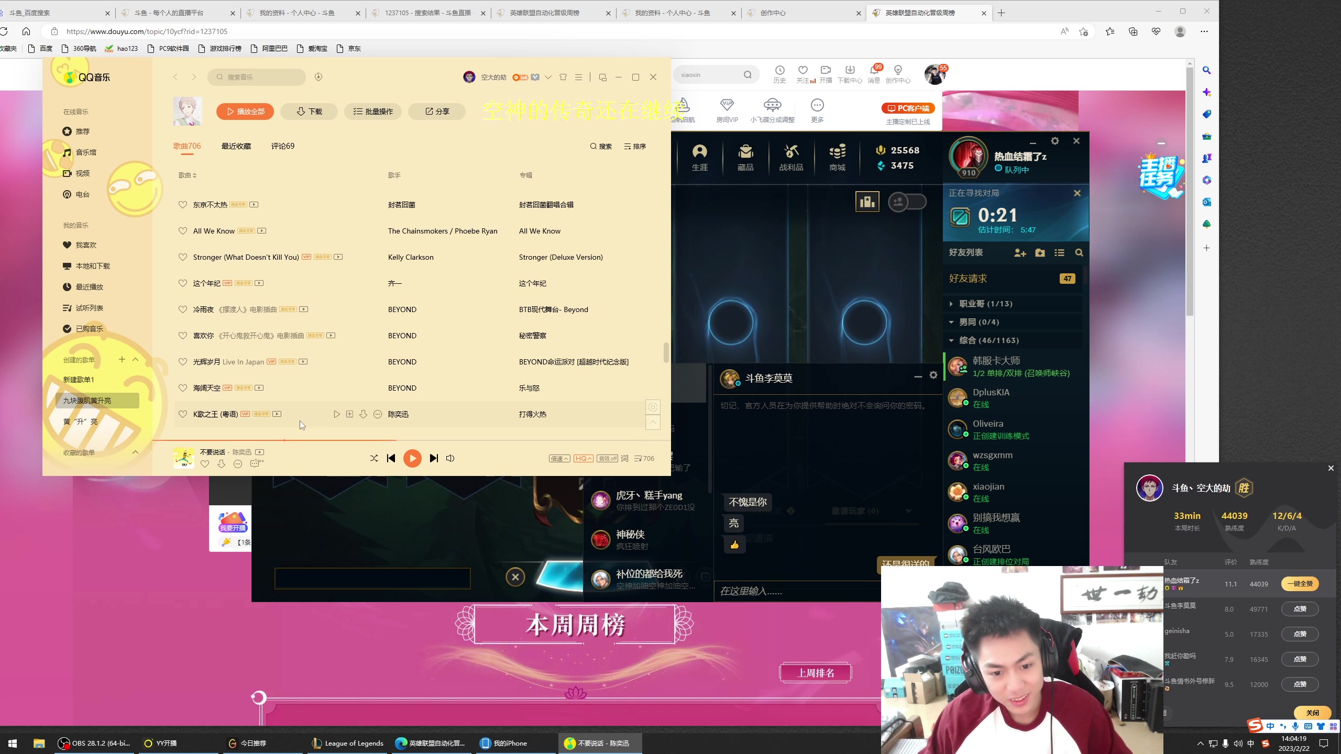Image resolution: width=1341 pixels, height=754 pixels.
Task: Open batch operations in QQ Music
Action: (x=373, y=112)
